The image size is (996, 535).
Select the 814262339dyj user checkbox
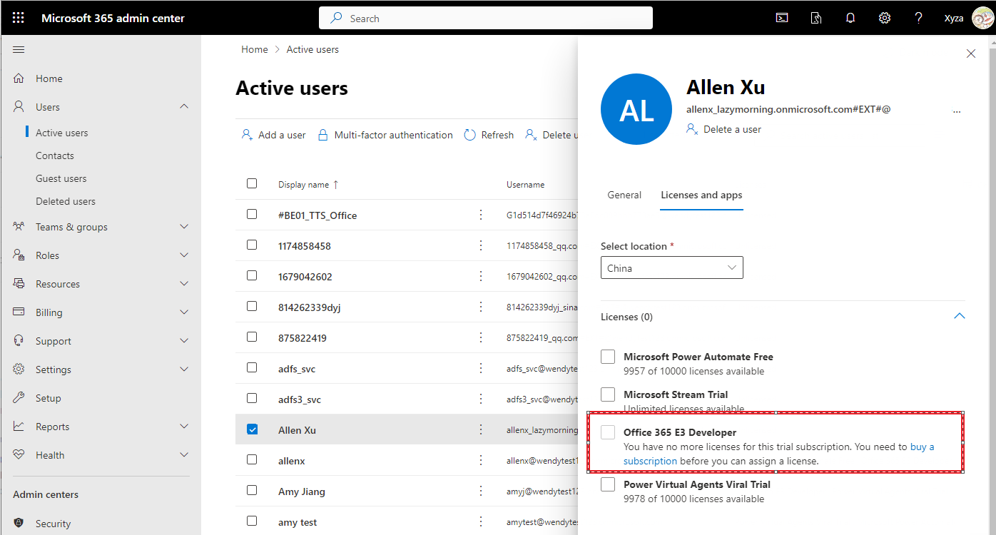[252, 306]
